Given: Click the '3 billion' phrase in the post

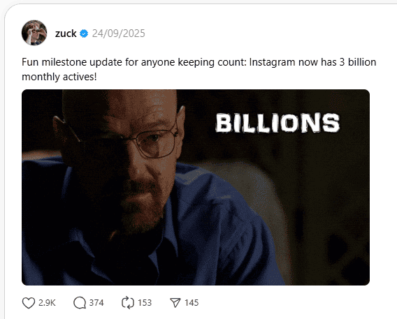Looking at the screenshot, I should (x=358, y=62).
